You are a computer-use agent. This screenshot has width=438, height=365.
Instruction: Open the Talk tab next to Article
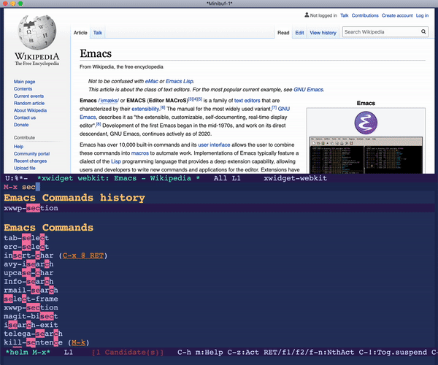click(x=98, y=33)
